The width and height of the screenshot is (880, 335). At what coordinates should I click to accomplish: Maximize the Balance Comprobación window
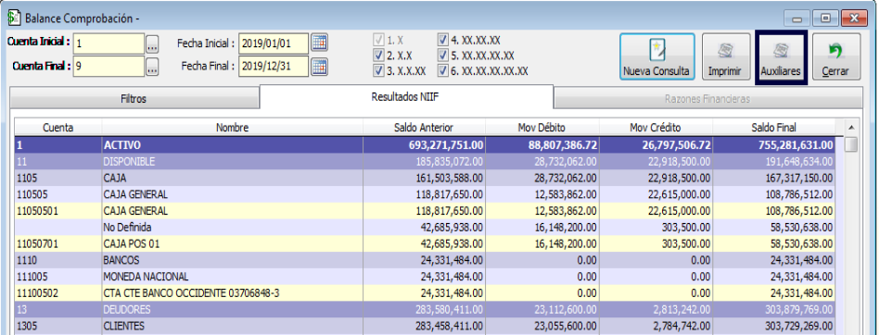coord(825,19)
